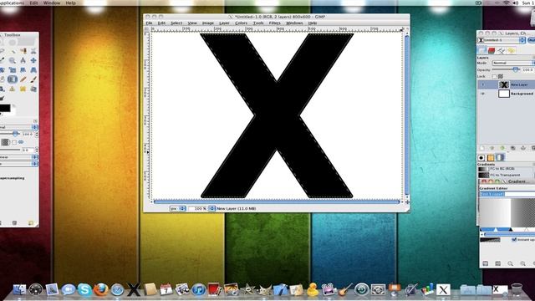Screen dimensions: 535x301
Task: Select the Blend gradient tool
Action: (13, 79)
